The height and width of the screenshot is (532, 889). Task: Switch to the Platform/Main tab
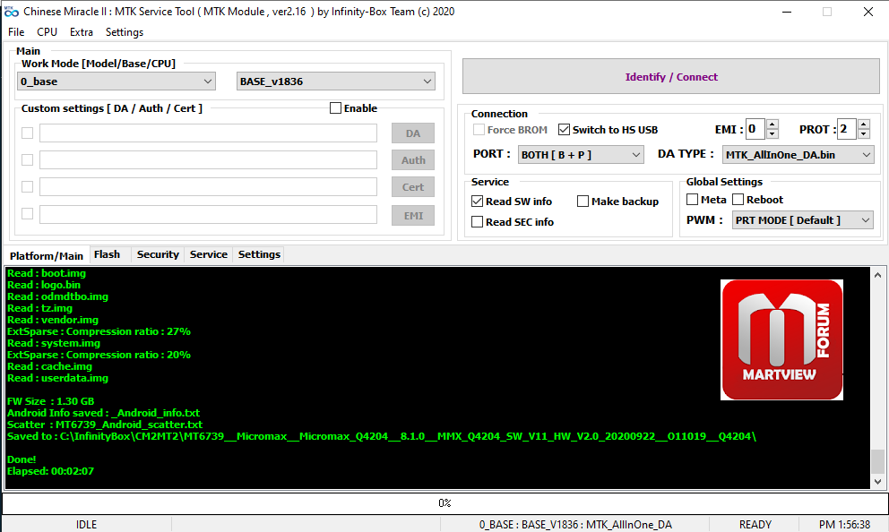click(x=46, y=255)
